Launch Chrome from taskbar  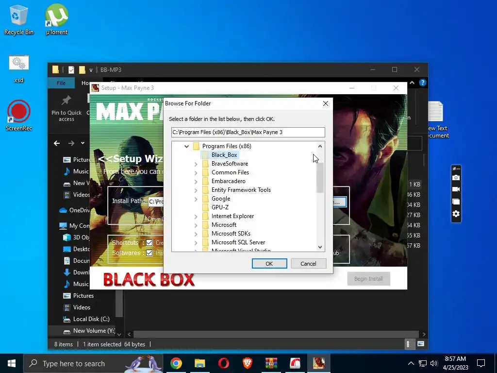pos(176,363)
